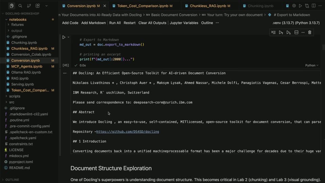Open mkdocs.yml file
325x183 pixels.
(19, 156)
